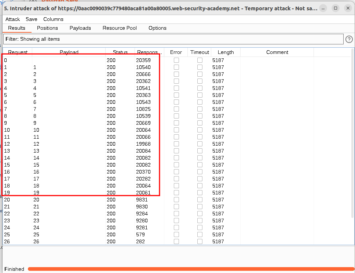The image size is (355, 273).
Task: Sort by the Timeout column header
Action: point(200,52)
